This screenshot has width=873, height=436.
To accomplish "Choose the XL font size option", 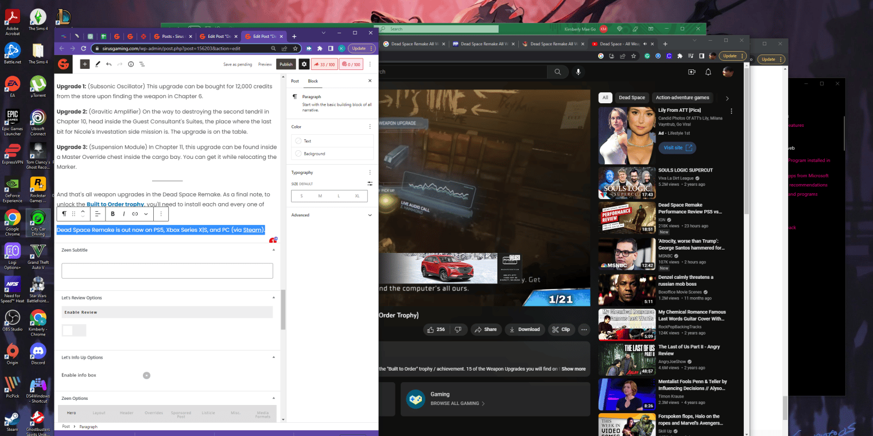I will tap(357, 196).
